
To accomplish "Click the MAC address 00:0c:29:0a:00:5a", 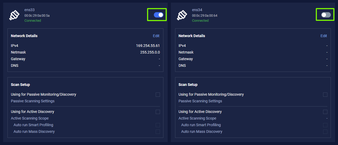I will click(37, 16).
